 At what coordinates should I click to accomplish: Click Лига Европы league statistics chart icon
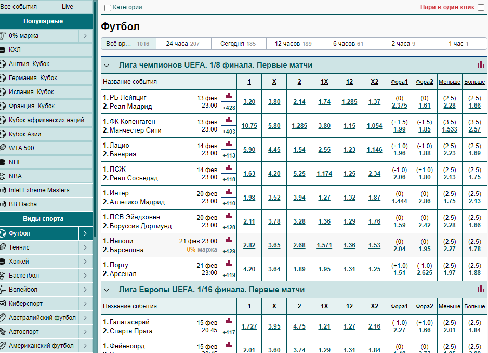click(x=481, y=289)
